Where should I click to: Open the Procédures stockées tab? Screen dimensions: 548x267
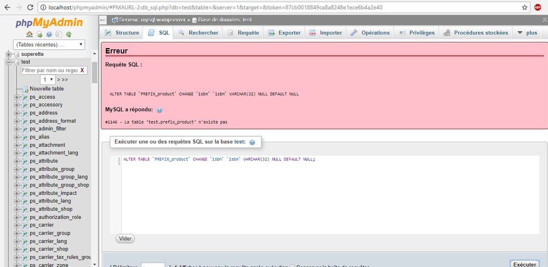[476, 33]
